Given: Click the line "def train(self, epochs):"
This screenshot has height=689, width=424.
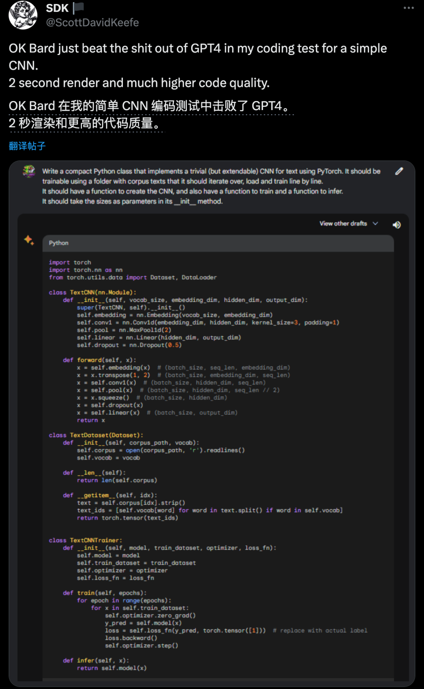Looking at the screenshot, I should pos(105,593).
